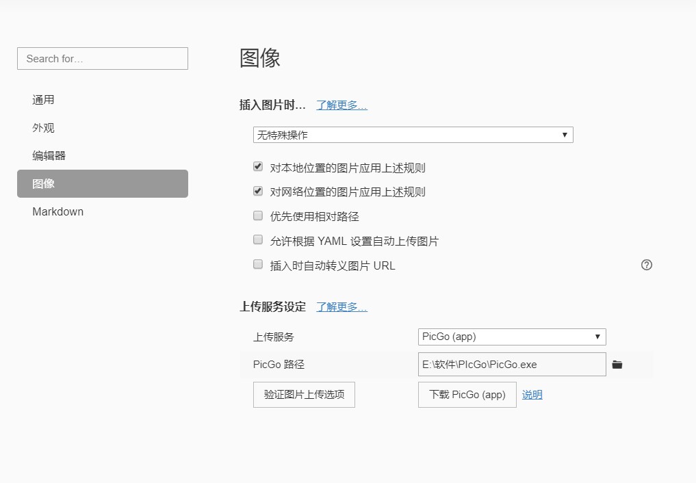Select the 图像 sidebar item
696x483 pixels.
[x=103, y=183]
